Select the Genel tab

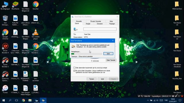(x=77, y=23)
